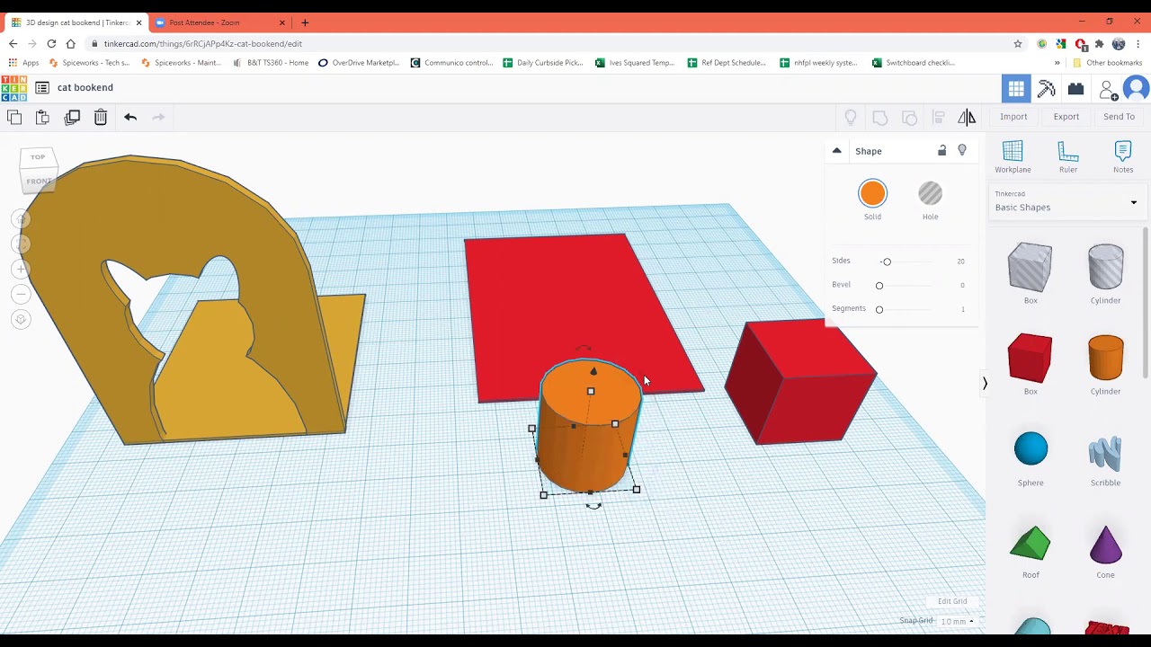This screenshot has width=1151, height=647.
Task: Click the view cube TOP face
Action: 38,157
